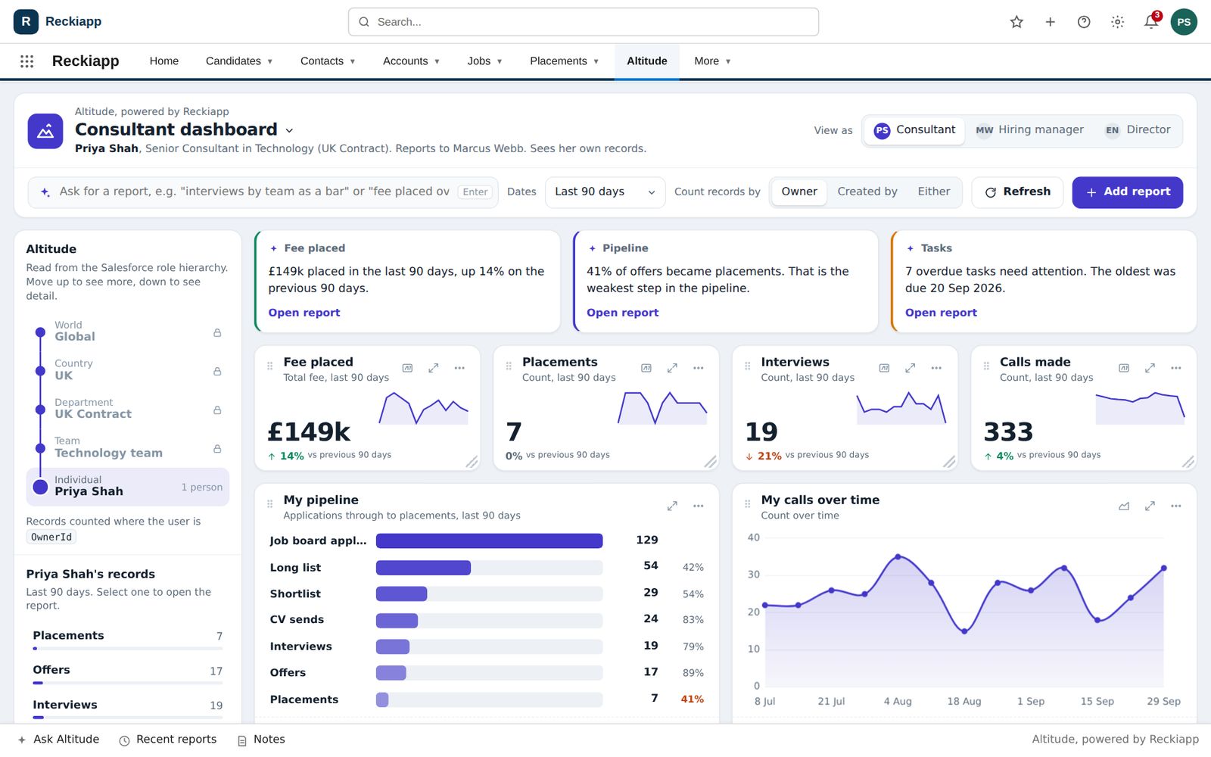The width and height of the screenshot is (1211, 757).
Task: Open the Dates Last 90 days dropdown
Action: click(x=605, y=192)
